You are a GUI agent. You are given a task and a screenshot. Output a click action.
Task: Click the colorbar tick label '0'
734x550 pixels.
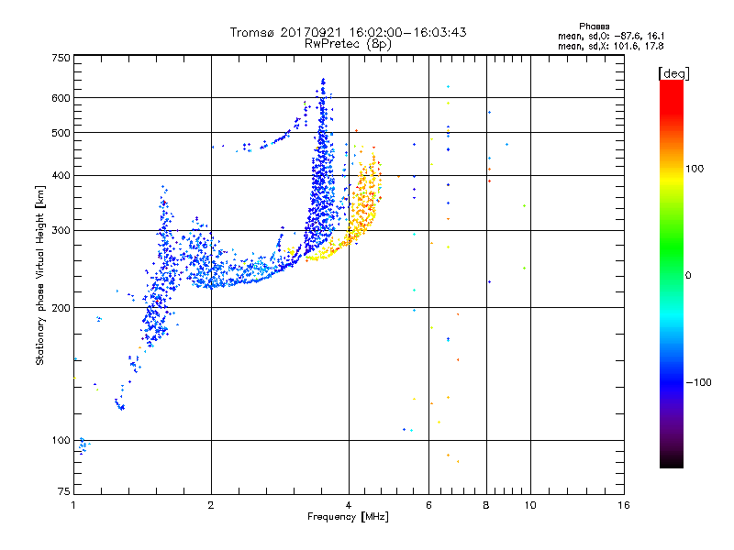click(x=688, y=276)
